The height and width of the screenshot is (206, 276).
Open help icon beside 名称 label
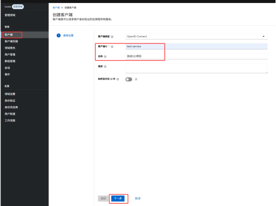pos(105,57)
